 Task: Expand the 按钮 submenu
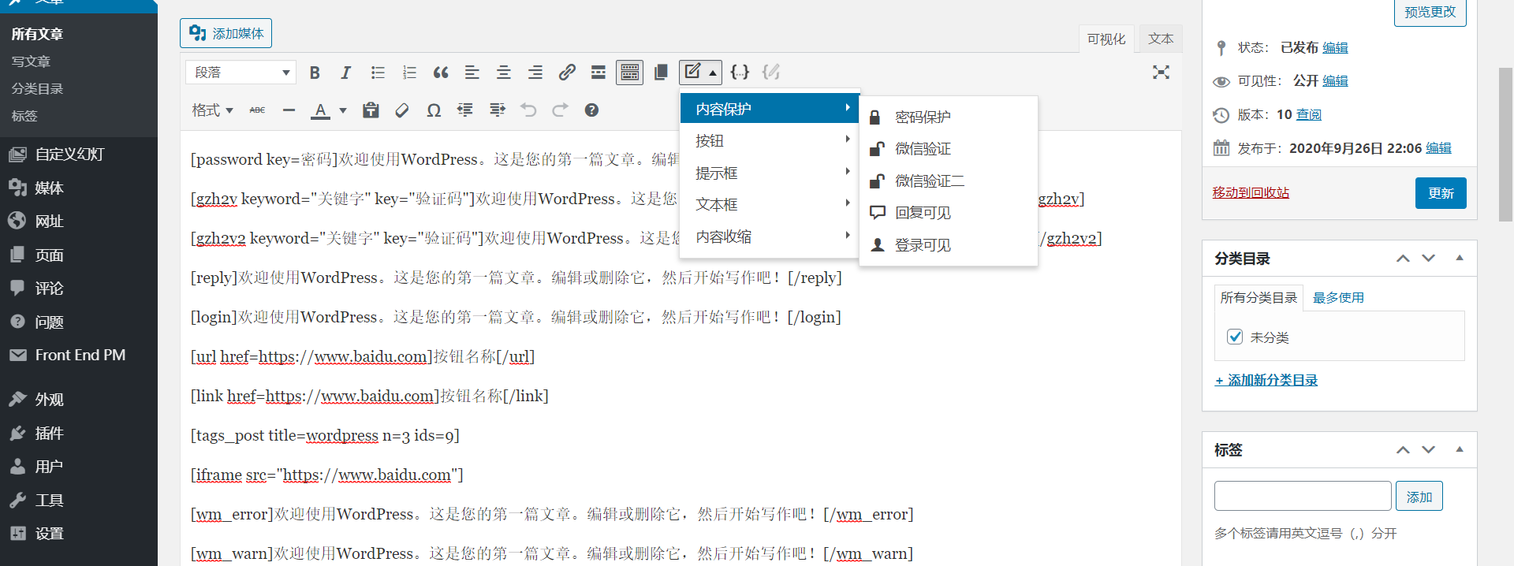click(x=770, y=141)
